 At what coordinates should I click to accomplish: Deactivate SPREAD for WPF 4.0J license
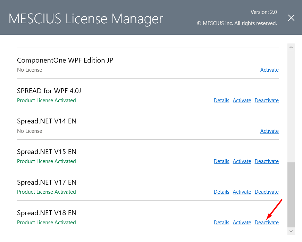pyautogui.click(x=267, y=100)
